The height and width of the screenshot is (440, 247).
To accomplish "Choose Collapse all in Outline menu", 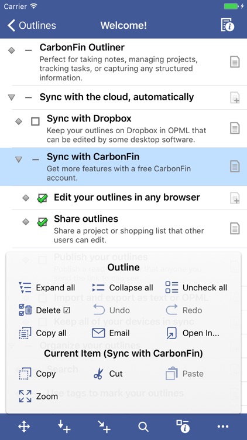I will coord(122,287).
